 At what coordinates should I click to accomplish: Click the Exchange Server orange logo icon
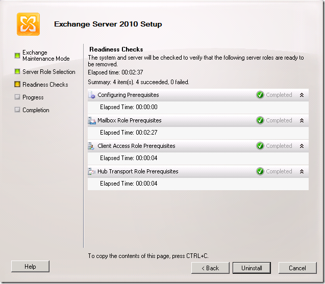(28, 24)
